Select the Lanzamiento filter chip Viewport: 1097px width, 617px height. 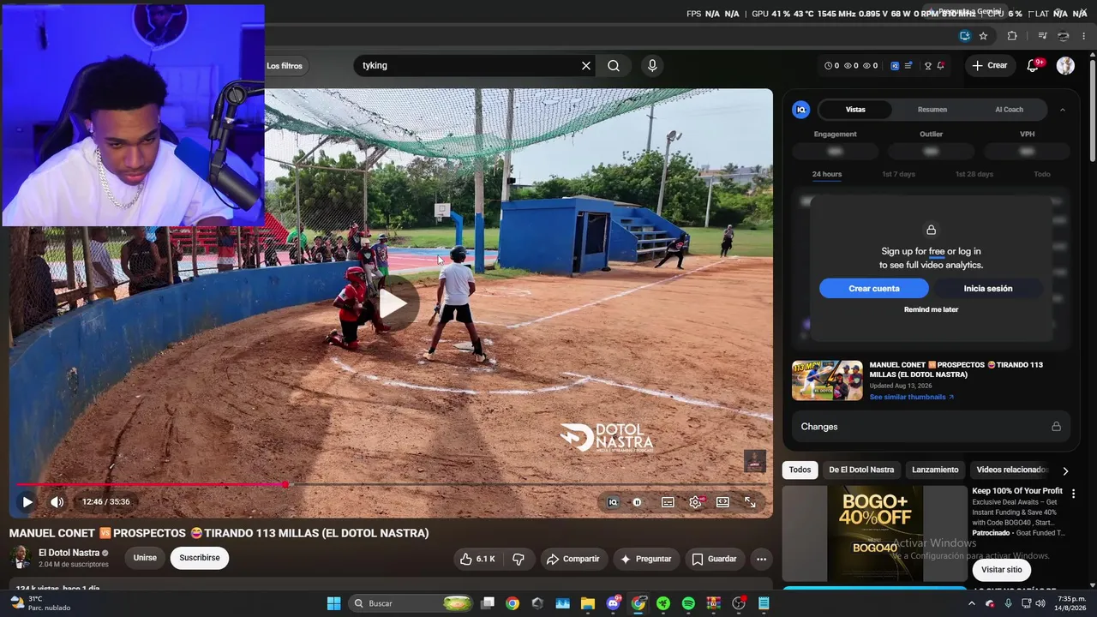pyautogui.click(x=935, y=470)
